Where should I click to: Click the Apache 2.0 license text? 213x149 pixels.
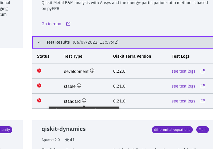pyautogui.click(x=51, y=140)
